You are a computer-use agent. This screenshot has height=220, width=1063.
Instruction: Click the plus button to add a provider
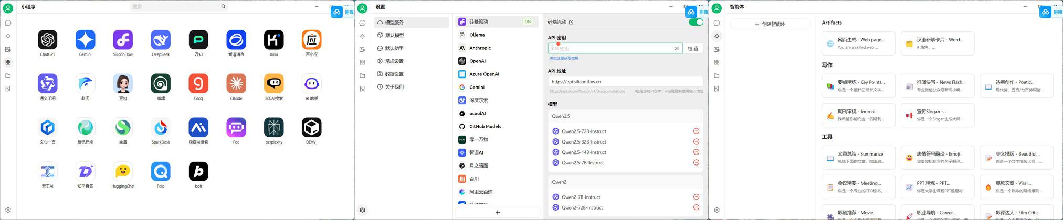pyautogui.click(x=497, y=212)
